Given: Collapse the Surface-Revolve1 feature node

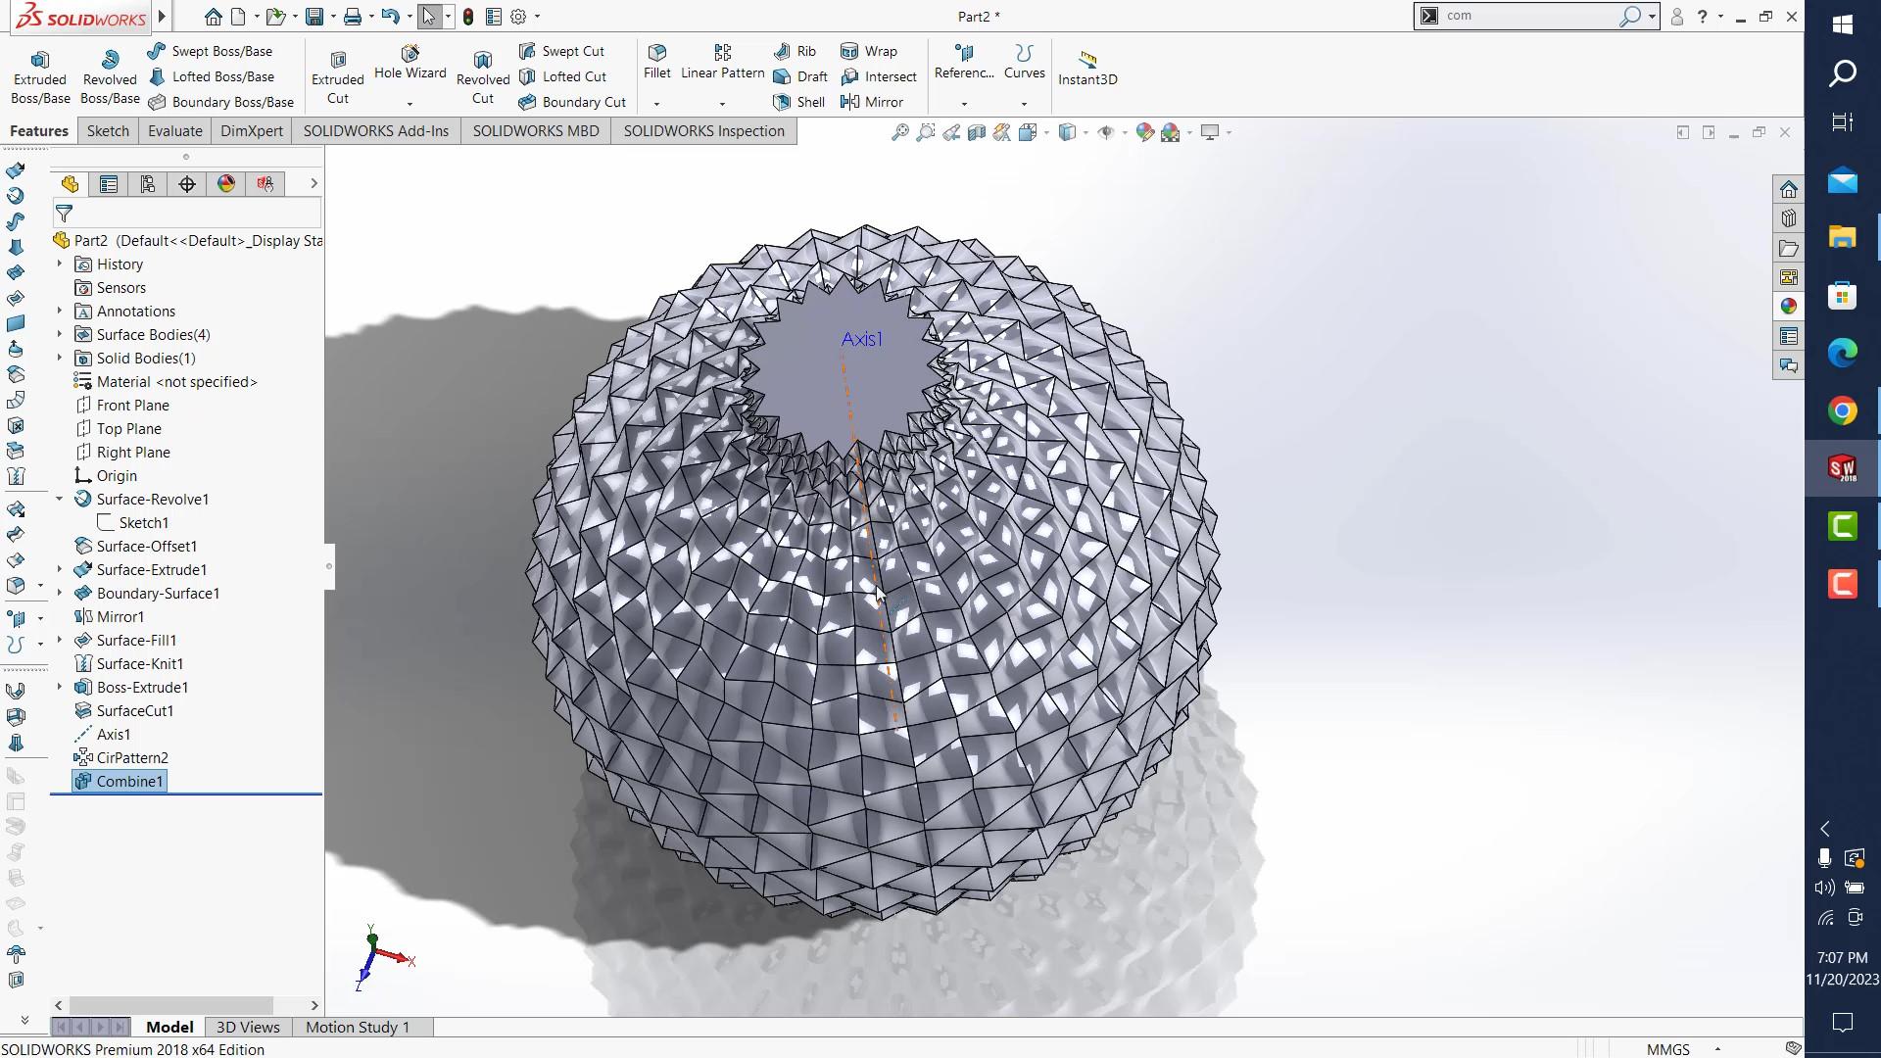Looking at the screenshot, I should [x=60, y=500].
